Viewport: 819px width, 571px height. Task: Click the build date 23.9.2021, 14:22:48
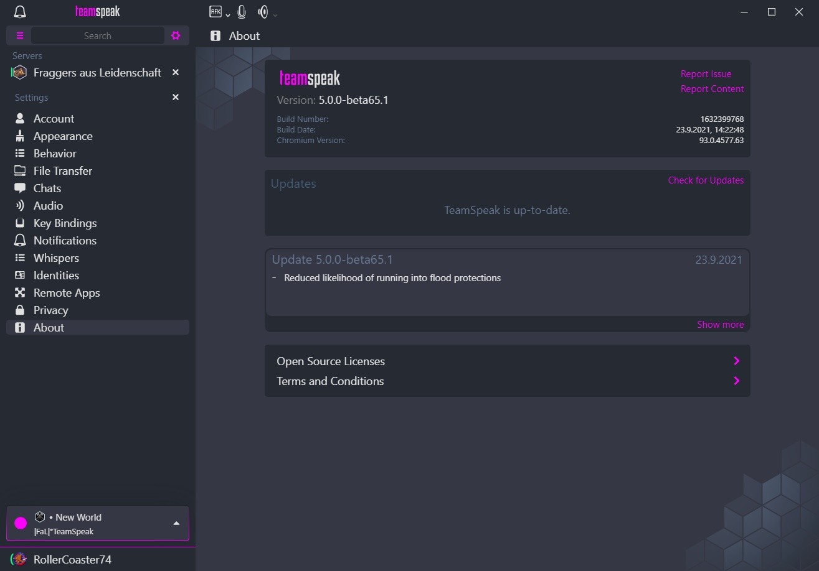710,130
